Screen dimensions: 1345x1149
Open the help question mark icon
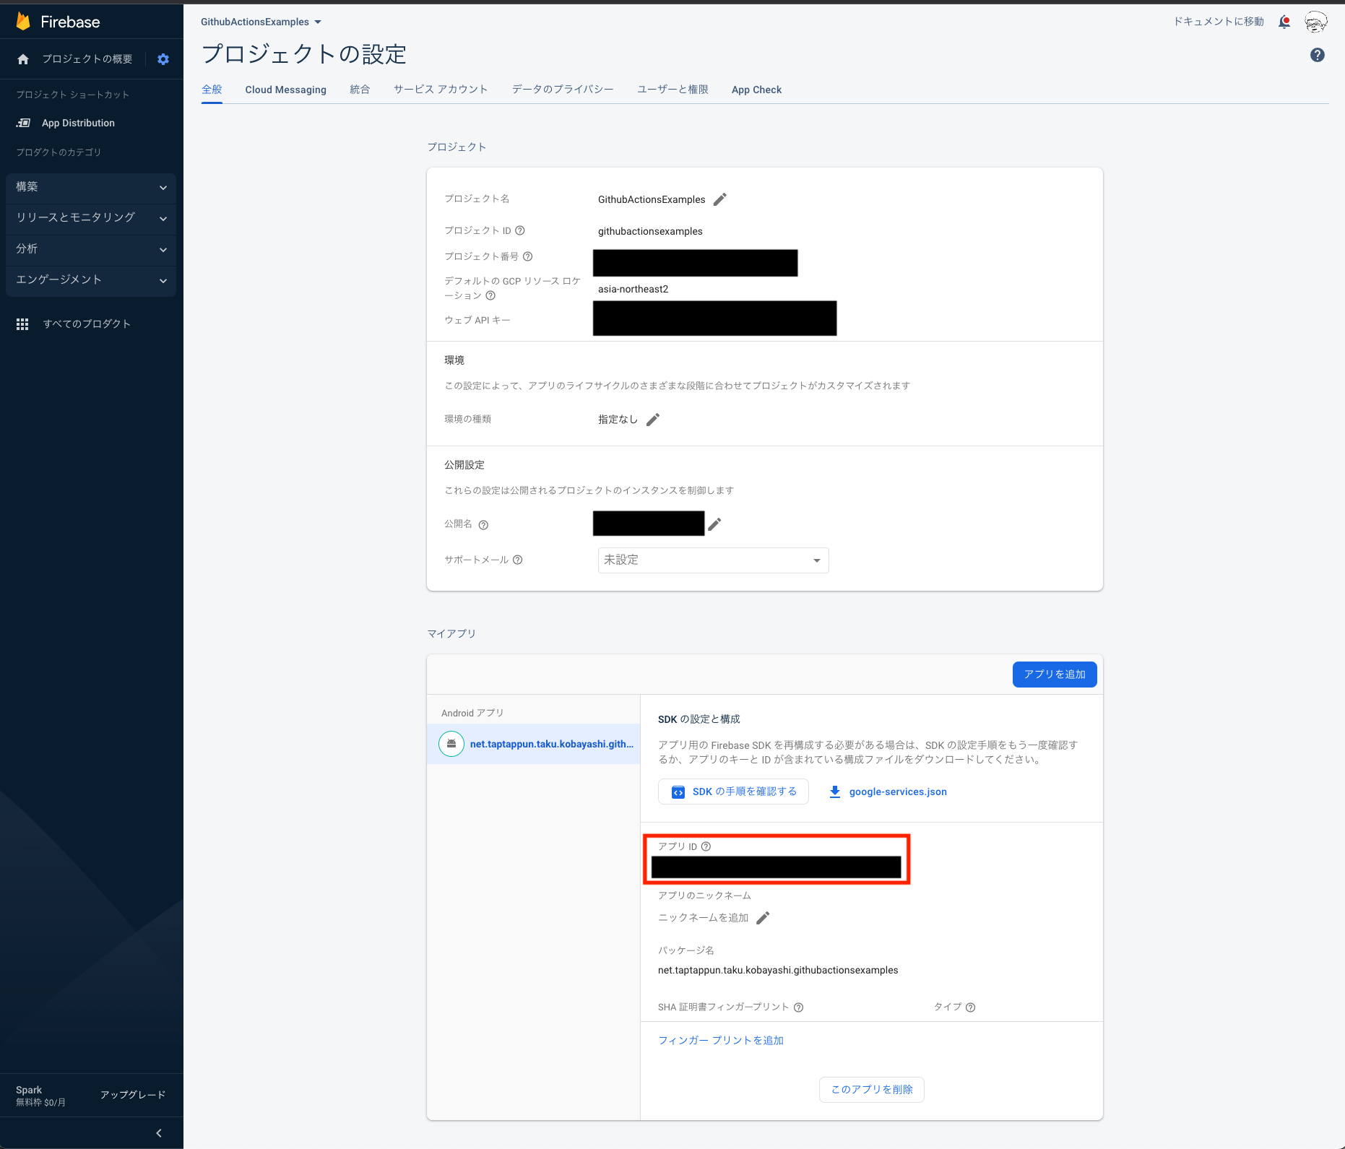point(1317,55)
